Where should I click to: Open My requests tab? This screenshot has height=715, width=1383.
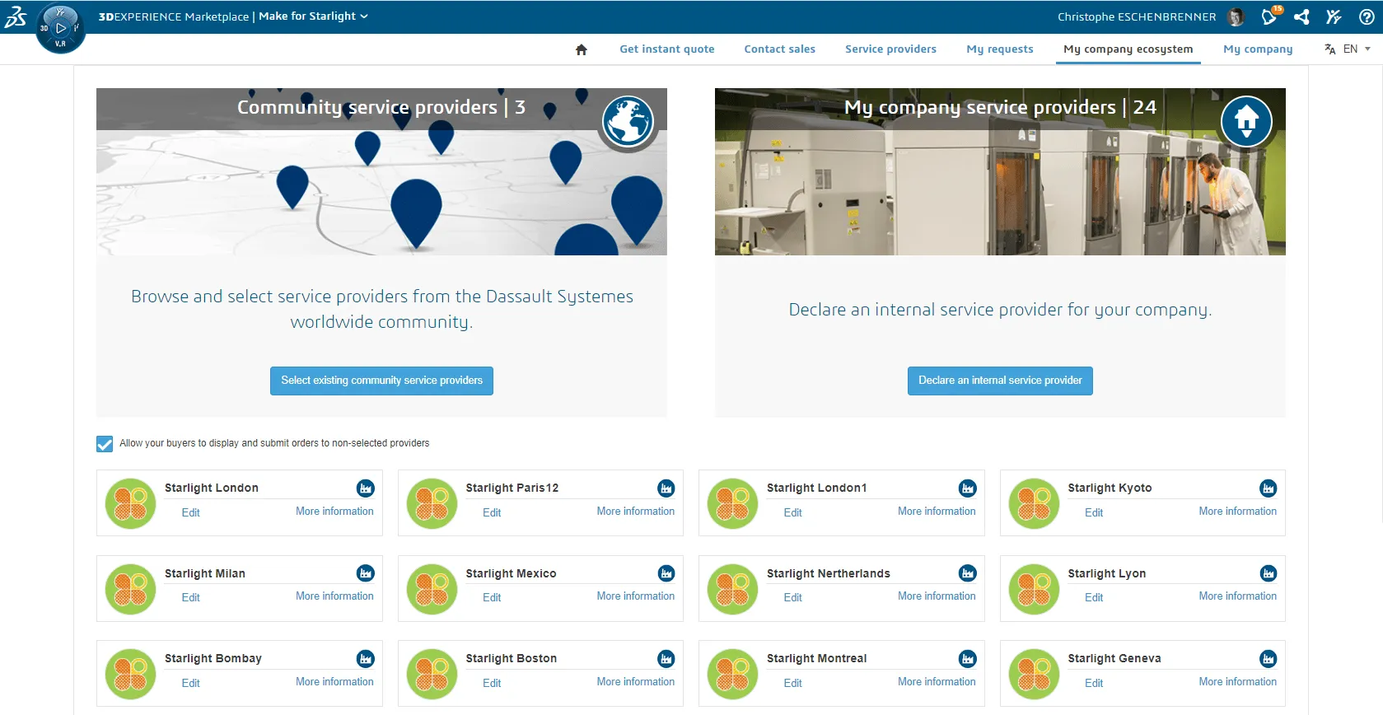click(1000, 49)
